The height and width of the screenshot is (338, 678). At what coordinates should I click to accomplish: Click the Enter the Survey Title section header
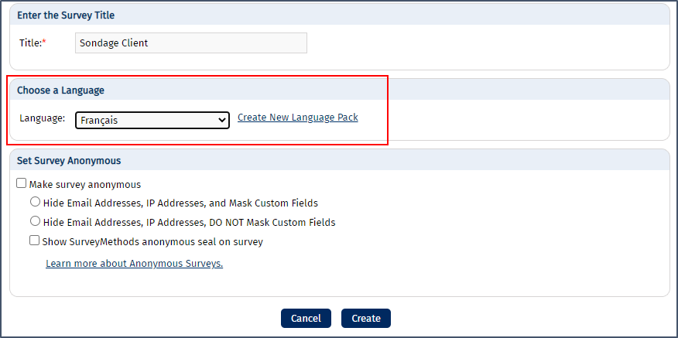tap(66, 15)
